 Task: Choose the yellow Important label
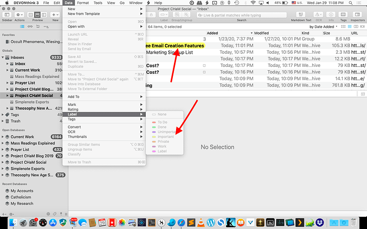click(x=164, y=137)
